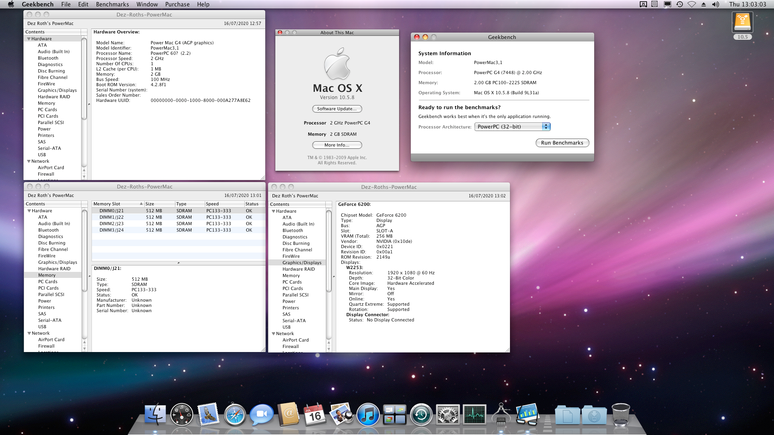The width and height of the screenshot is (774, 435).
Task: Collapse Network triangle in GeForce 6200 window
Action: [274, 334]
